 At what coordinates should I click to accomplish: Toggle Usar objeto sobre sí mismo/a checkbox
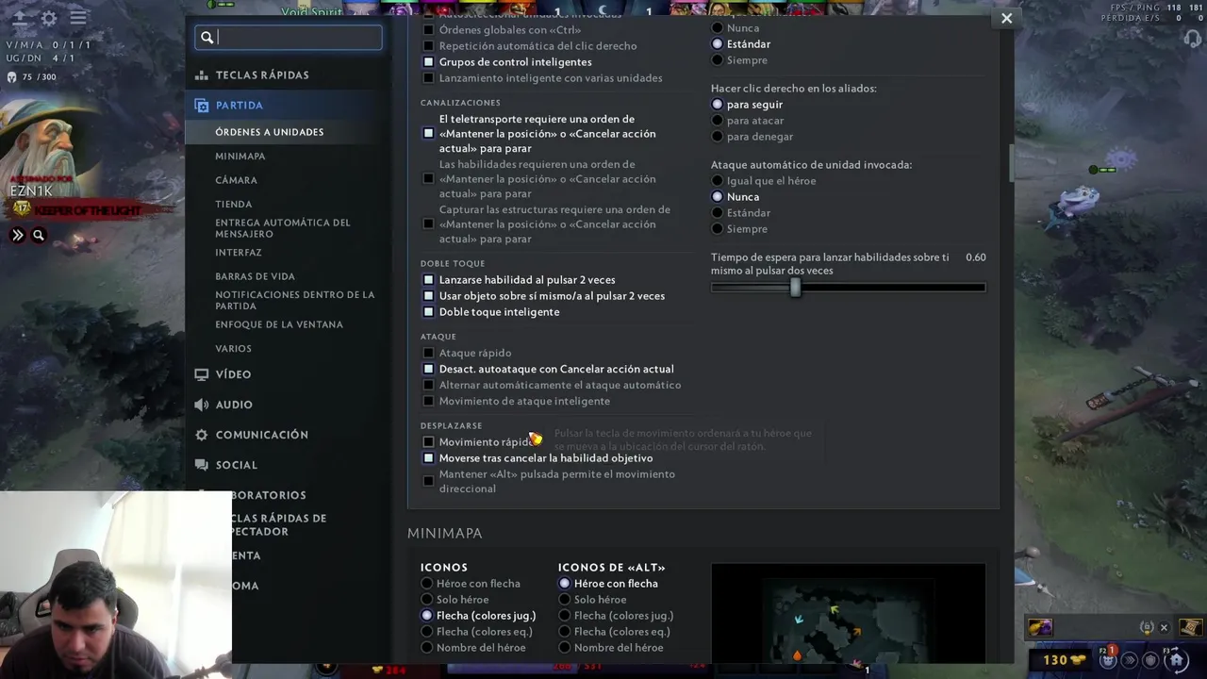pos(429,296)
